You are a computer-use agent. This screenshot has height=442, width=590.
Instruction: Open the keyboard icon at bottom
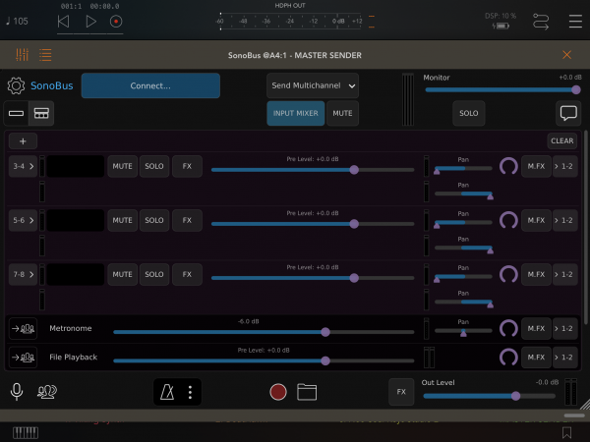click(26, 432)
